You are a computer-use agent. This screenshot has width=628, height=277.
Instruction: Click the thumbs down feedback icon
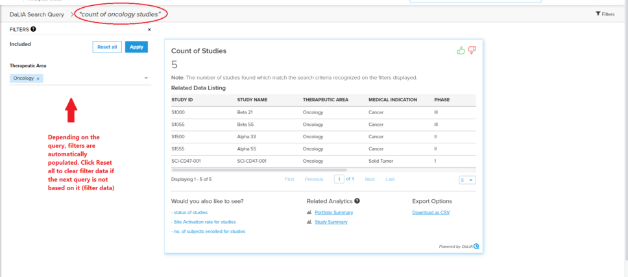pyautogui.click(x=472, y=51)
